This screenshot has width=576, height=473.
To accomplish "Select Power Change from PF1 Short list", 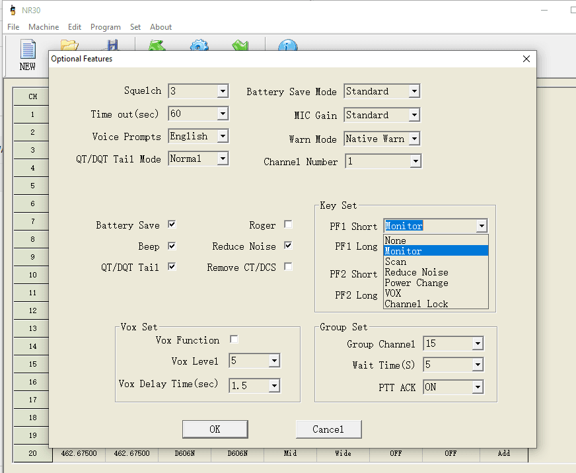I will click(x=416, y=283).
